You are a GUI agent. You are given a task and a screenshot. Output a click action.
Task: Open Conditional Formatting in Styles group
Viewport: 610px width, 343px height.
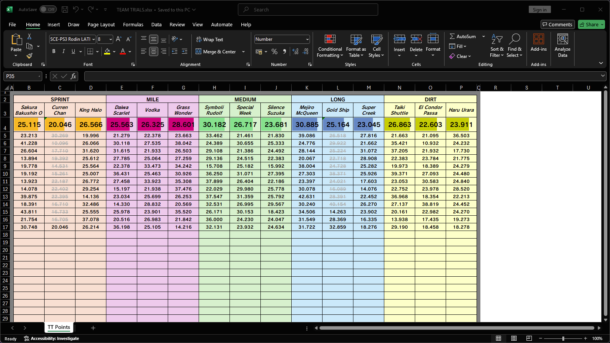330,46
